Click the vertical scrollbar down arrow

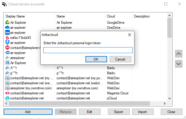[169, 98]
